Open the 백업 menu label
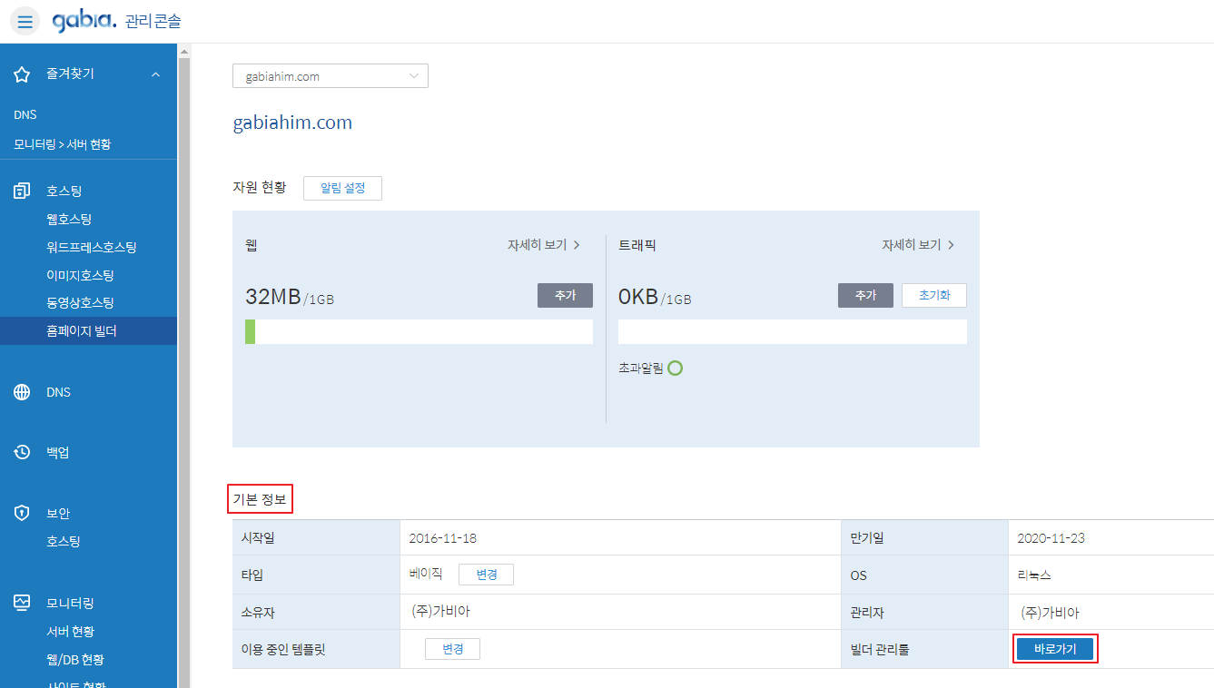Screen dimensions: 1214x688 point(57,452)
